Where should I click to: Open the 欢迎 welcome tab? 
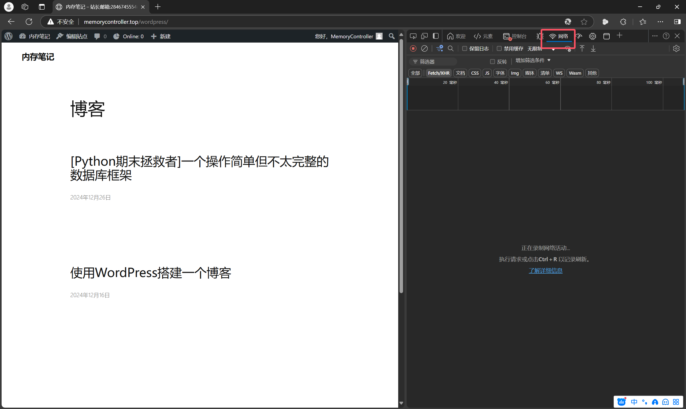(456, 36)
